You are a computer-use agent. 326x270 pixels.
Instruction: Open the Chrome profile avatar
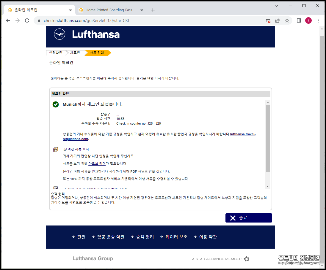[x=308, y=20]
